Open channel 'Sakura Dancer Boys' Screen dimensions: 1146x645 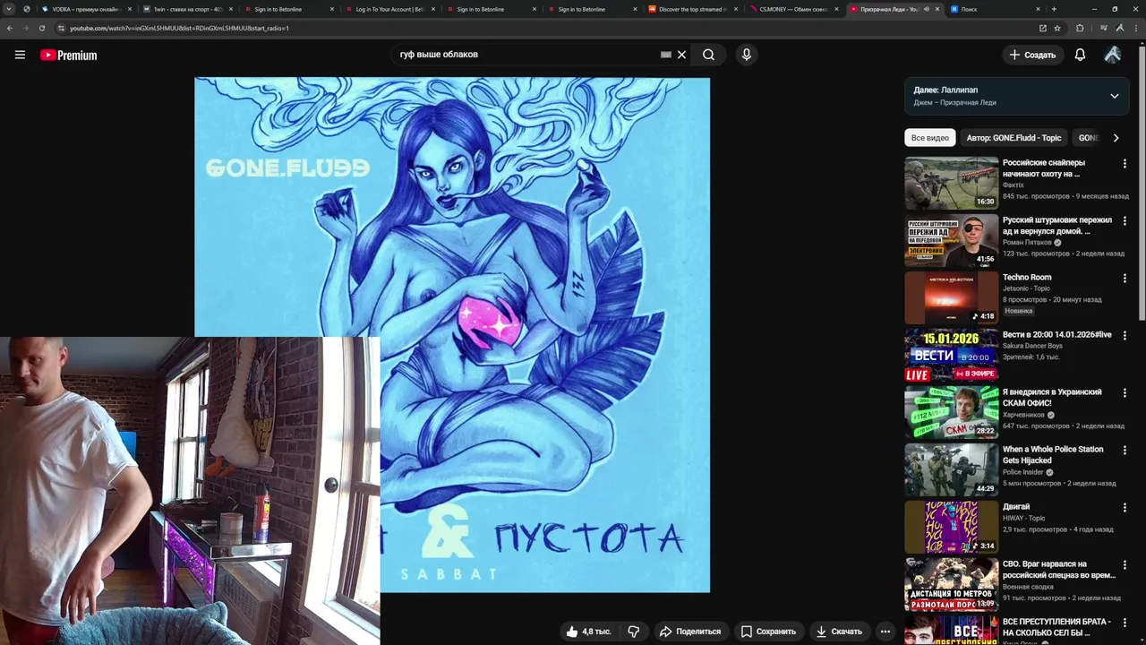coord(1032,346)
